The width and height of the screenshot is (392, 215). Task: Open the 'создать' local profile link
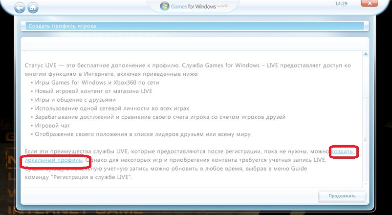pyautogui.click(x=342, y=151)
